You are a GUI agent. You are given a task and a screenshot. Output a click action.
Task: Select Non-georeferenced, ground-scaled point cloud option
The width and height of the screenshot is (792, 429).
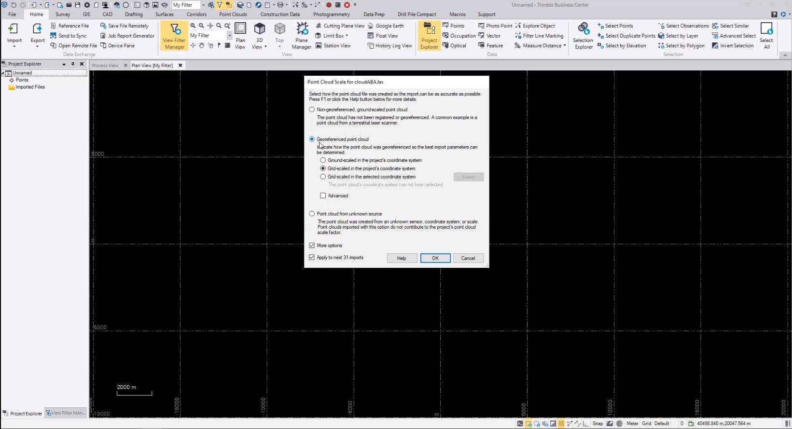312,110
